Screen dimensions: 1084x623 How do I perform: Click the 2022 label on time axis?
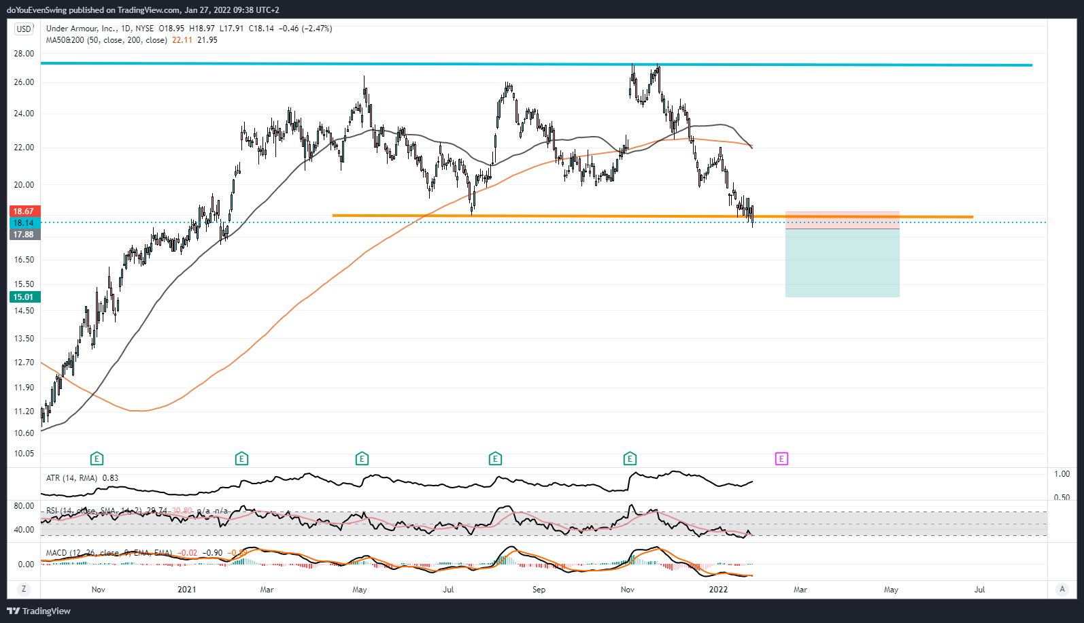pyautogui.click(x=719, y=590)
